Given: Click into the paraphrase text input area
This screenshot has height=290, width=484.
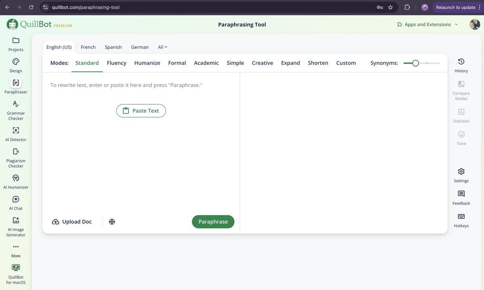Looking at the screenshot, I should coord(141,143).
